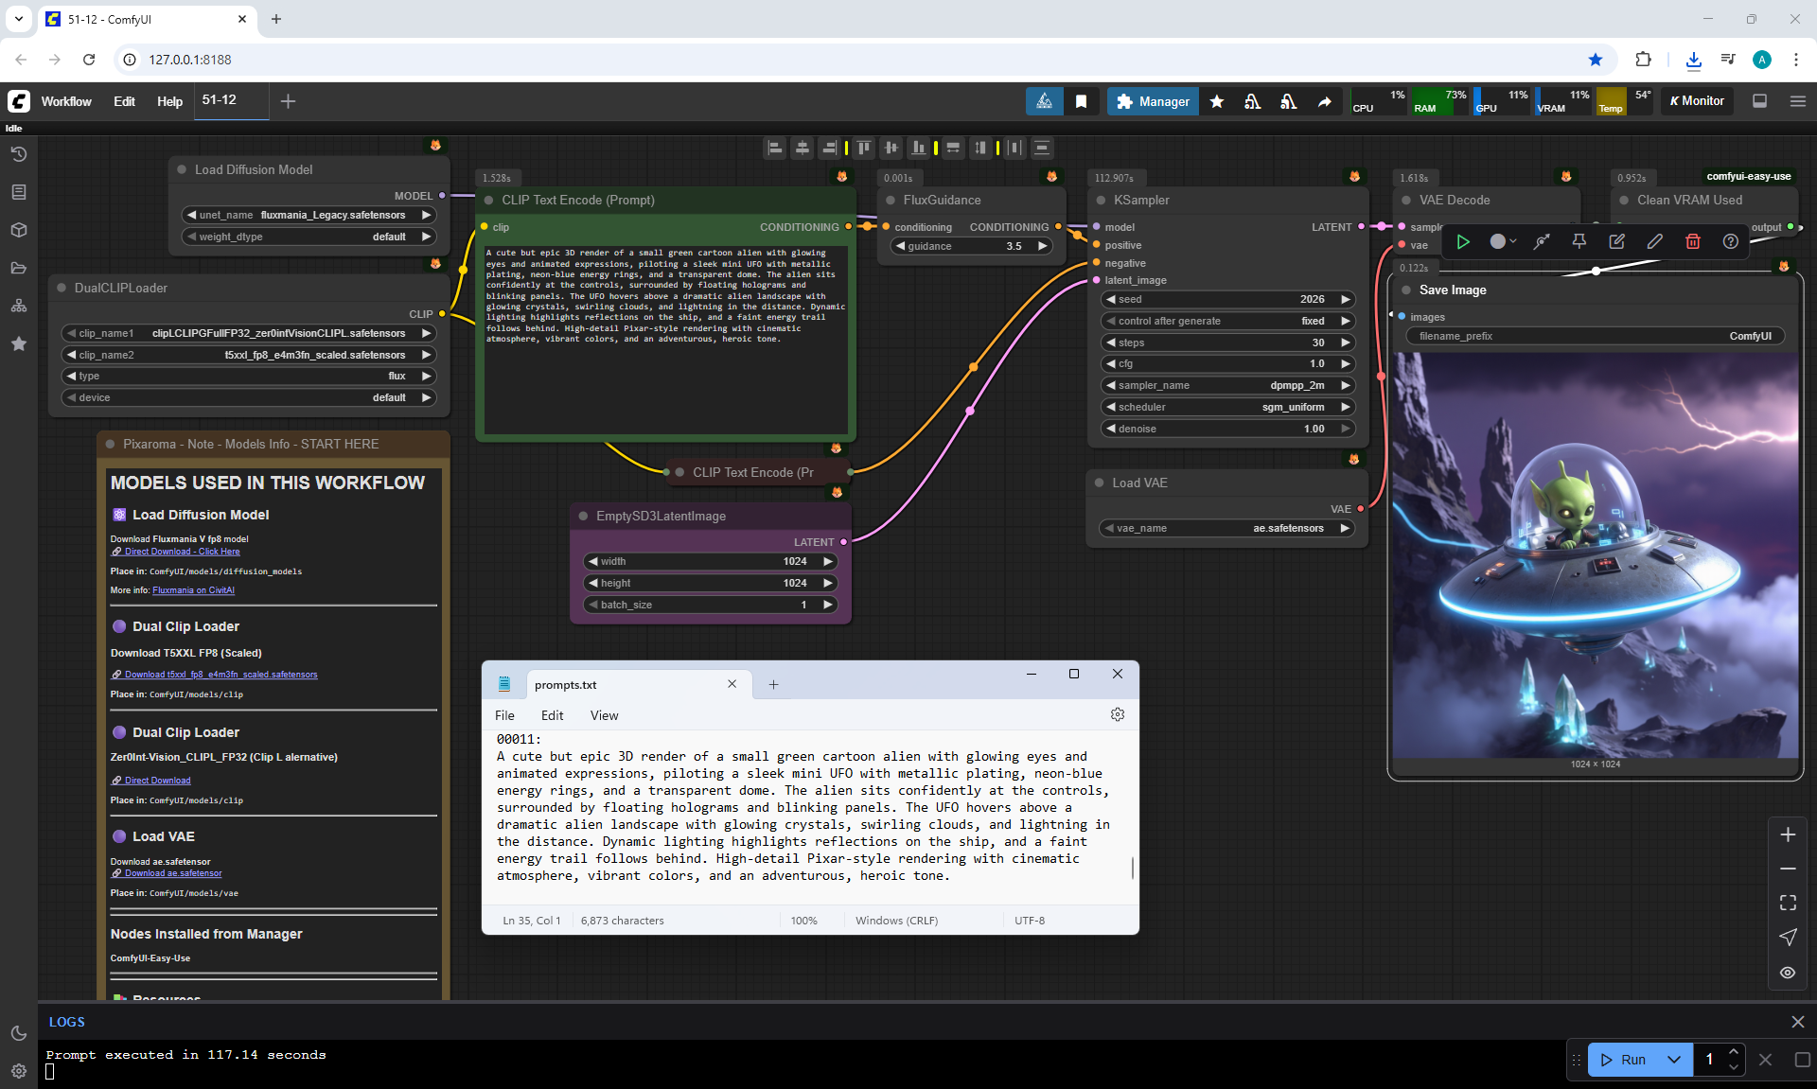Screen dimensions: 1817x1089
Task: Open the Run button dropdown arrow
Action: point(1673,1060)
